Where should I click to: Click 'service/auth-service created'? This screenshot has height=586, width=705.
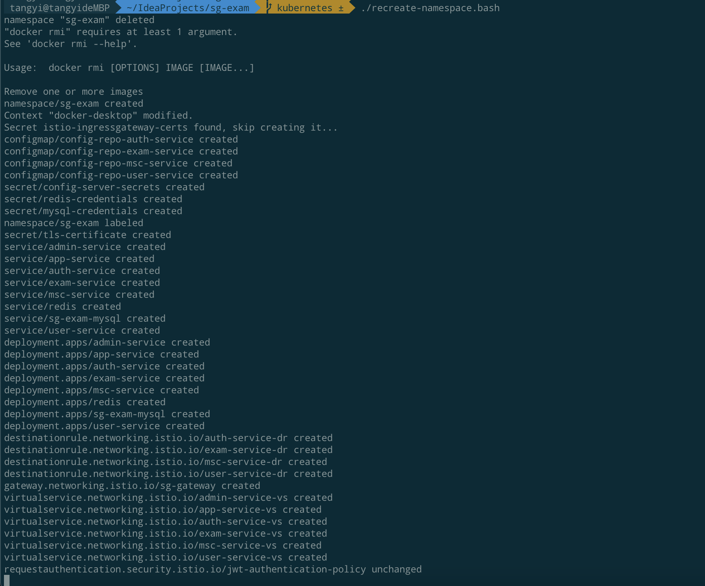click(x=82, y=271)
